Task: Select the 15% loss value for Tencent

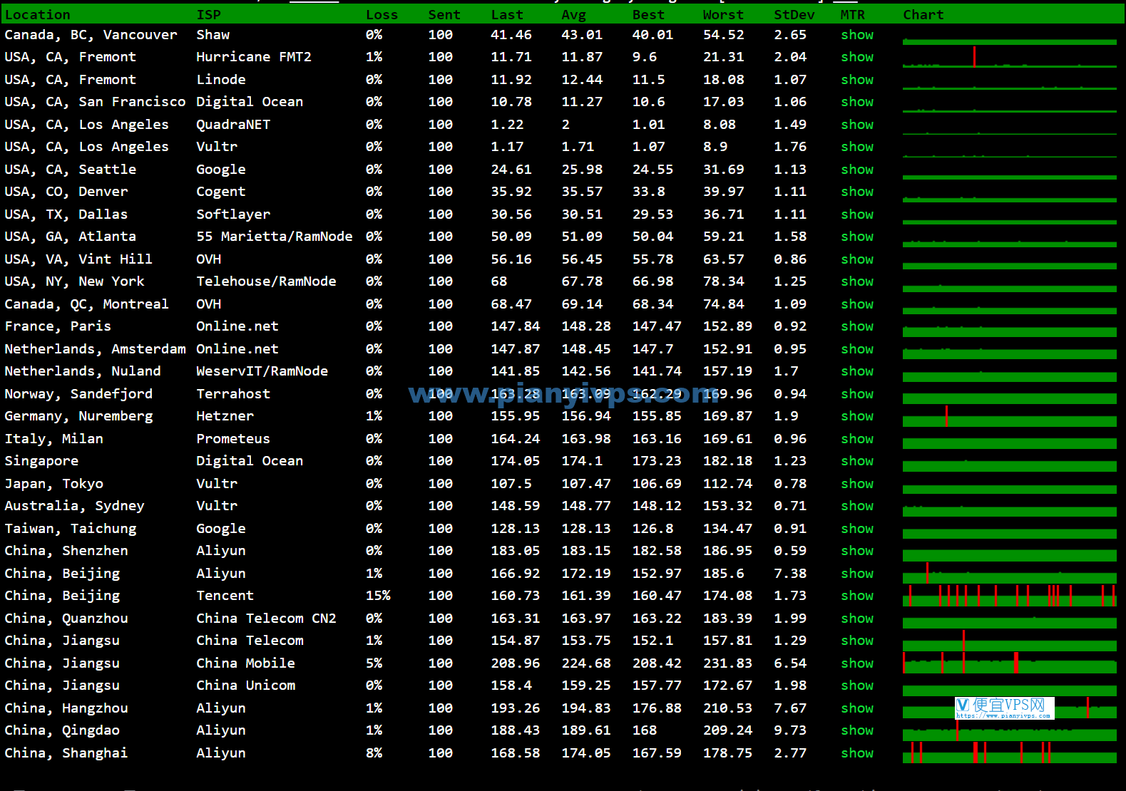Action: (x=378, y=596)
